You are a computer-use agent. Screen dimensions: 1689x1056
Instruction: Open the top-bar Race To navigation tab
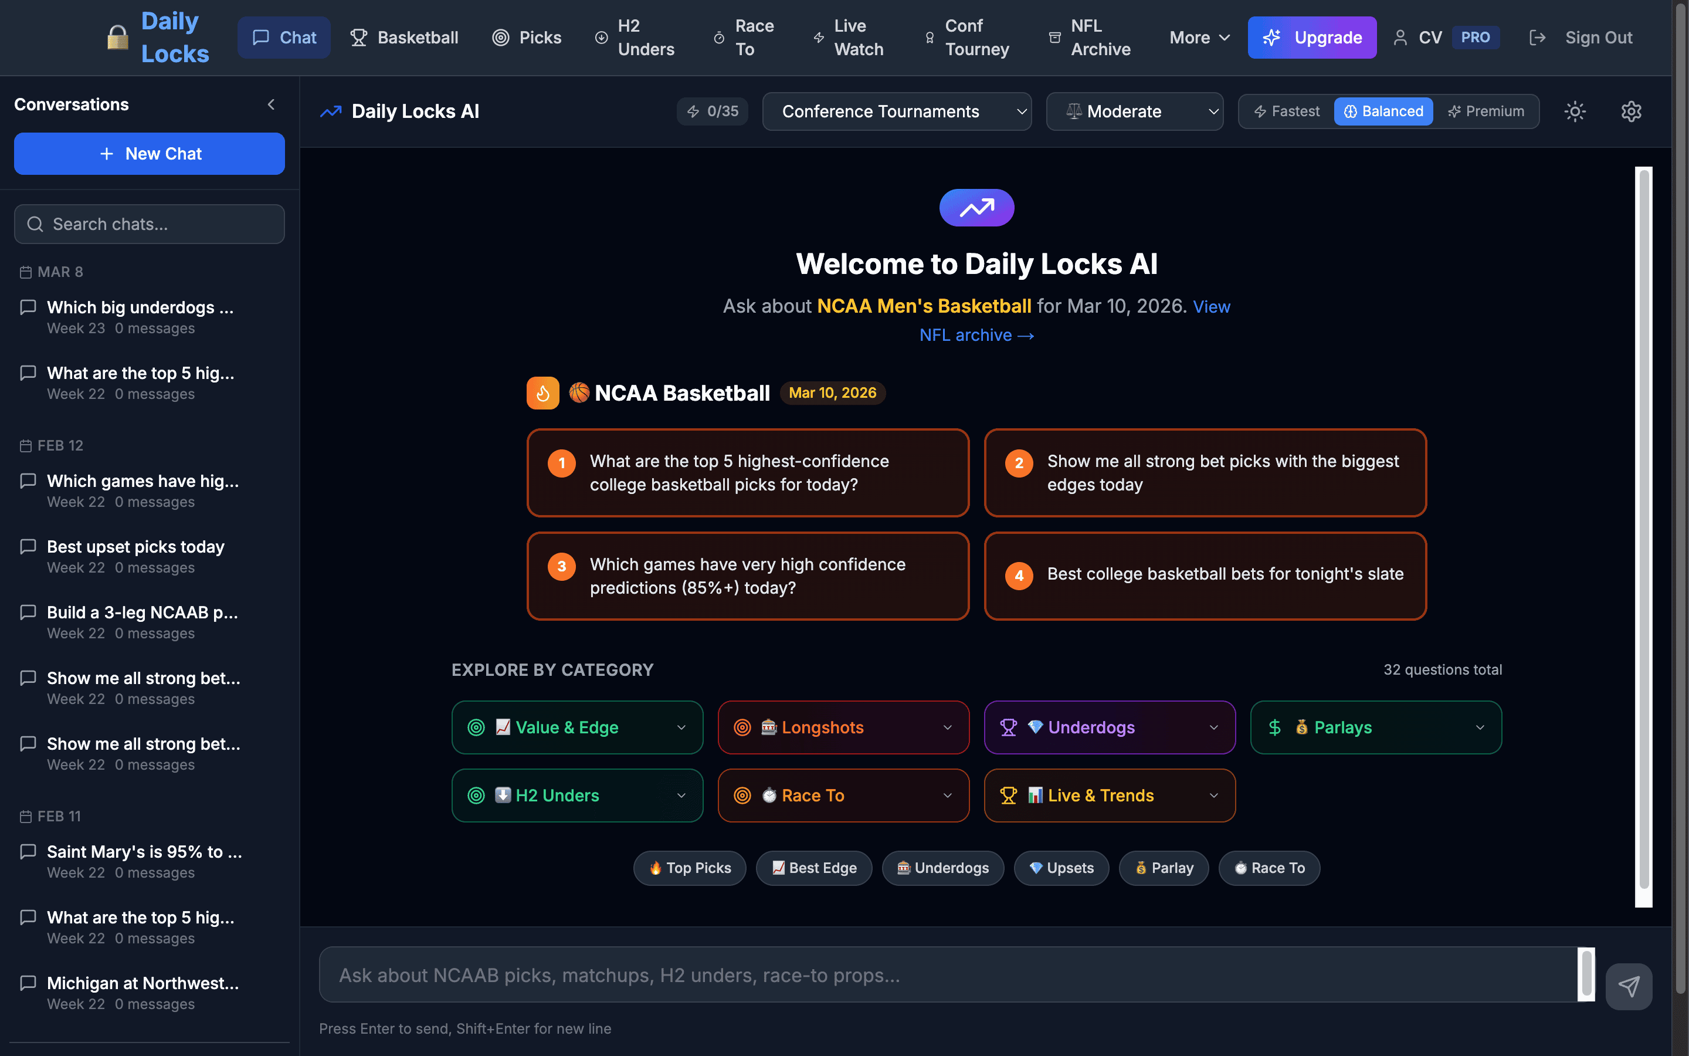click(x=743, y=38)
